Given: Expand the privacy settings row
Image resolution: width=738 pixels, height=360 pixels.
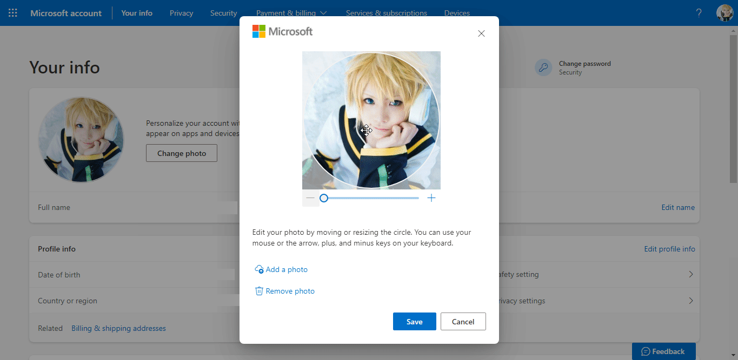Looking at the screenshot, I should point(690,301).
